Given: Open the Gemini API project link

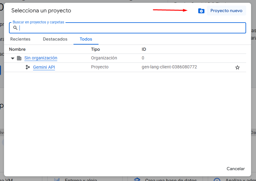Looking at the screenshot, I should 44,67.
